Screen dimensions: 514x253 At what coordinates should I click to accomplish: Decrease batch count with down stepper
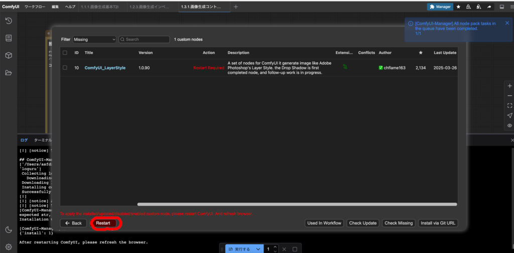coord(276,251)
